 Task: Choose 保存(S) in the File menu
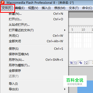point(38,49)
